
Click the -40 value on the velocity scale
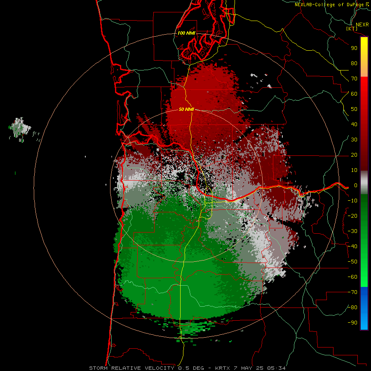(352, 247)
